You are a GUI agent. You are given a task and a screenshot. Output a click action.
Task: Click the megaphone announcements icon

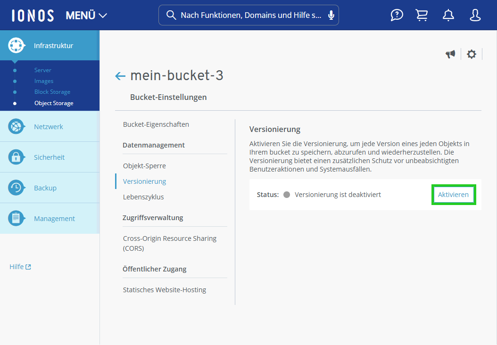click(450, 54)
